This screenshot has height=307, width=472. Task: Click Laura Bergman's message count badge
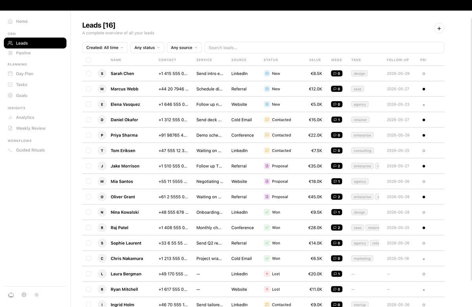coord(336,274)
